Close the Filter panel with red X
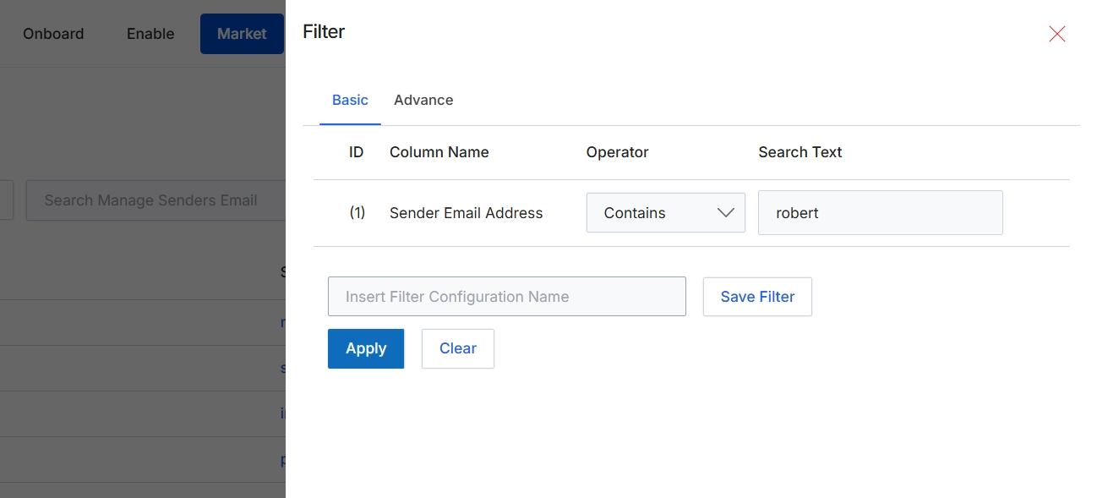Image resolution: width=1097 pixels, height=498 pixels. click(x=1056, y=34)
